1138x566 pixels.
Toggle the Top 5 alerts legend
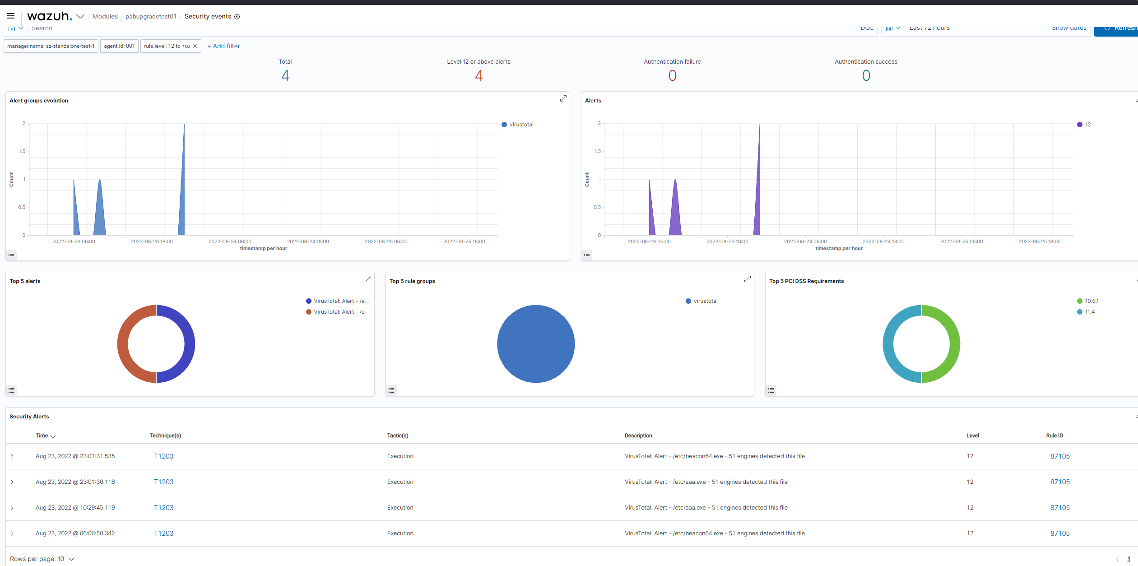tap(11, 390)
